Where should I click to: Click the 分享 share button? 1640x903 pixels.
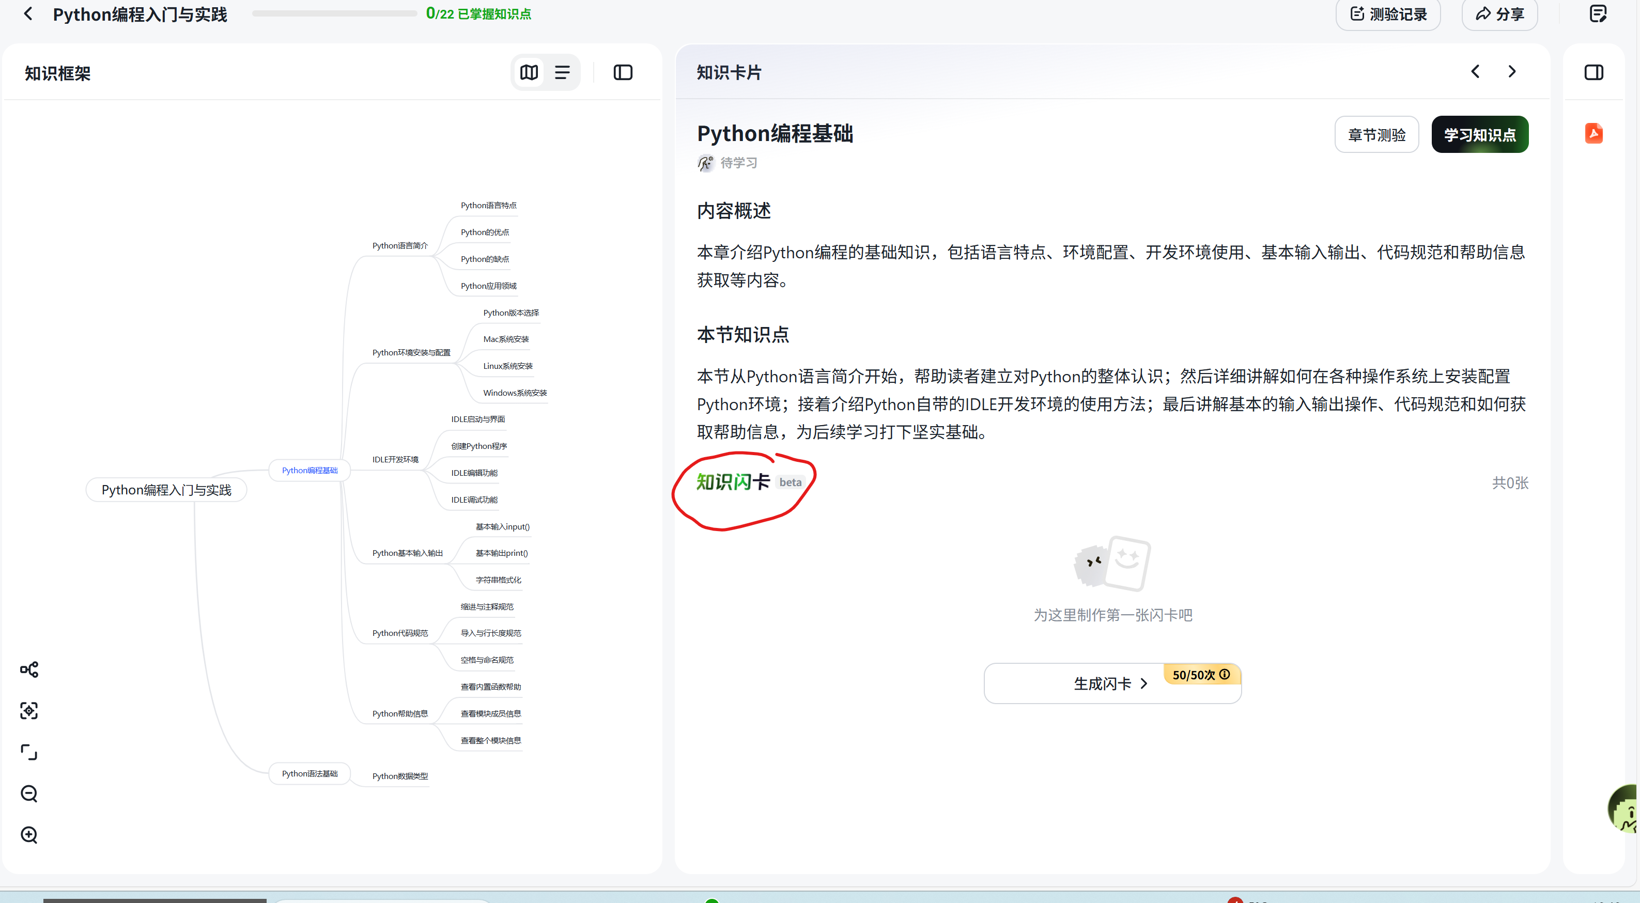tap(1499, 14)
